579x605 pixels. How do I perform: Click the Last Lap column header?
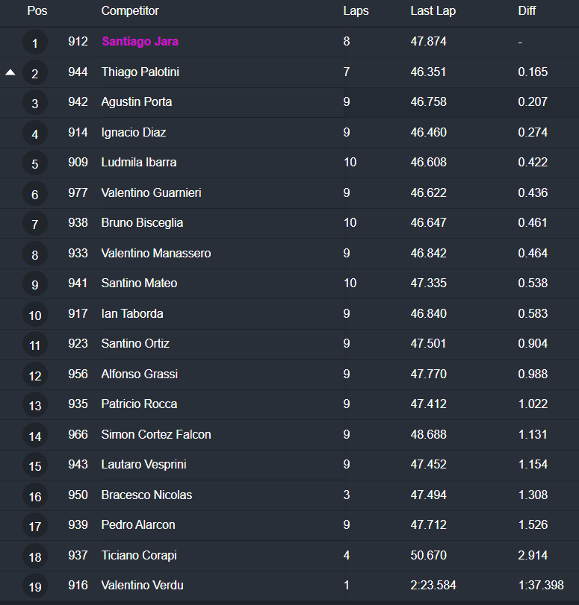[x=433, y=11]
